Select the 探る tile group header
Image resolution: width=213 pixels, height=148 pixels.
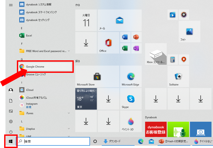click(x=78, y=61)
